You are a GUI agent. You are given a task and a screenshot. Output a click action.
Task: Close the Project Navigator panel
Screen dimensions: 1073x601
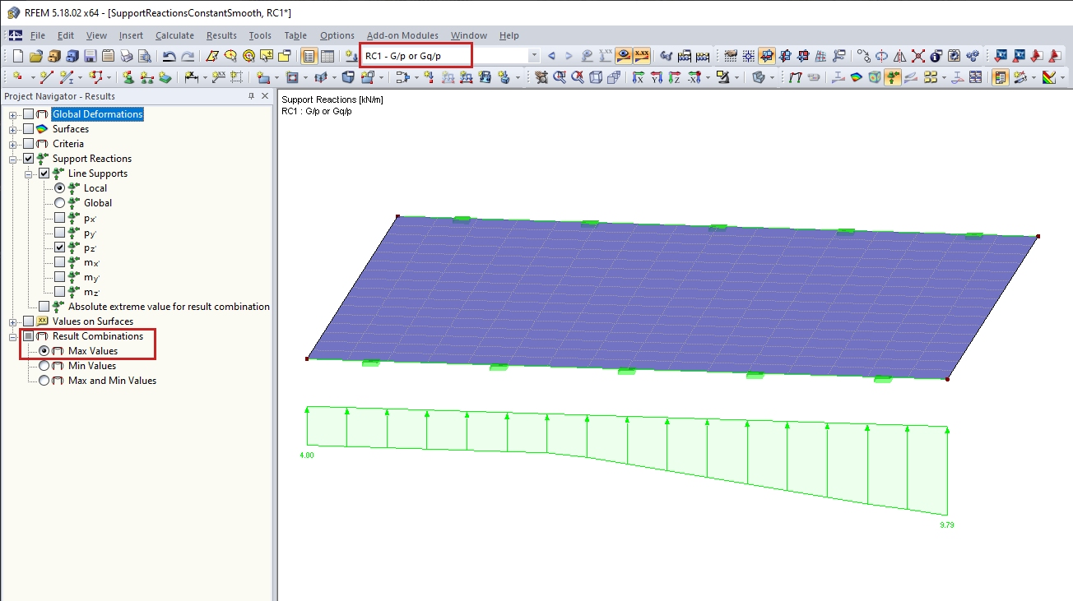[x=265, y=96]
